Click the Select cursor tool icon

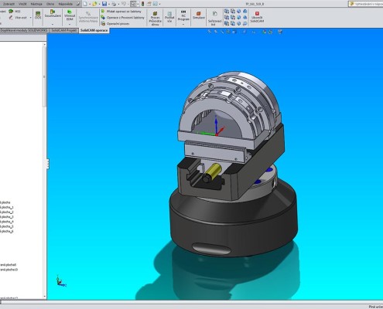[x=133, y=4]
